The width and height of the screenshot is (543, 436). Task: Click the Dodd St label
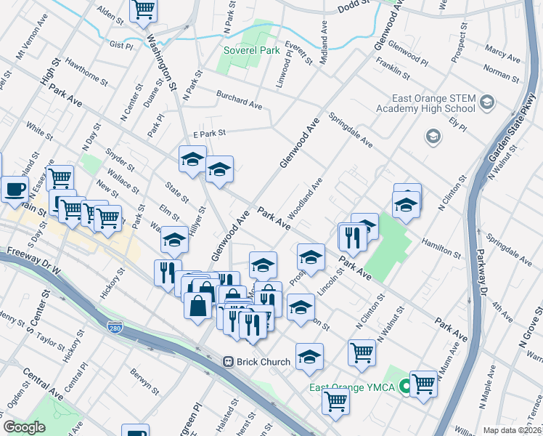pyautogui.click(x=354, y=7)
